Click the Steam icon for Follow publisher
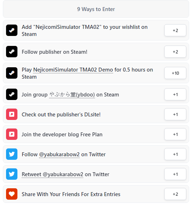This screenshot has height=205, width=192. click(12, 52)
